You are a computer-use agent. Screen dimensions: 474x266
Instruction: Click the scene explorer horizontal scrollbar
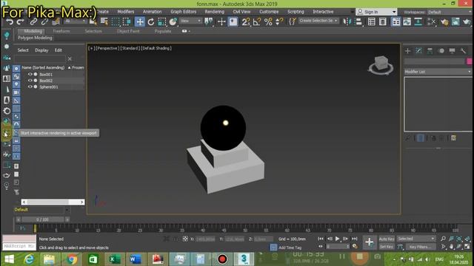point(53,202)
